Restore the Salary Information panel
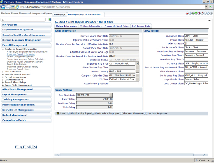Screen dimensions: 214x163 tap(208, 21)
